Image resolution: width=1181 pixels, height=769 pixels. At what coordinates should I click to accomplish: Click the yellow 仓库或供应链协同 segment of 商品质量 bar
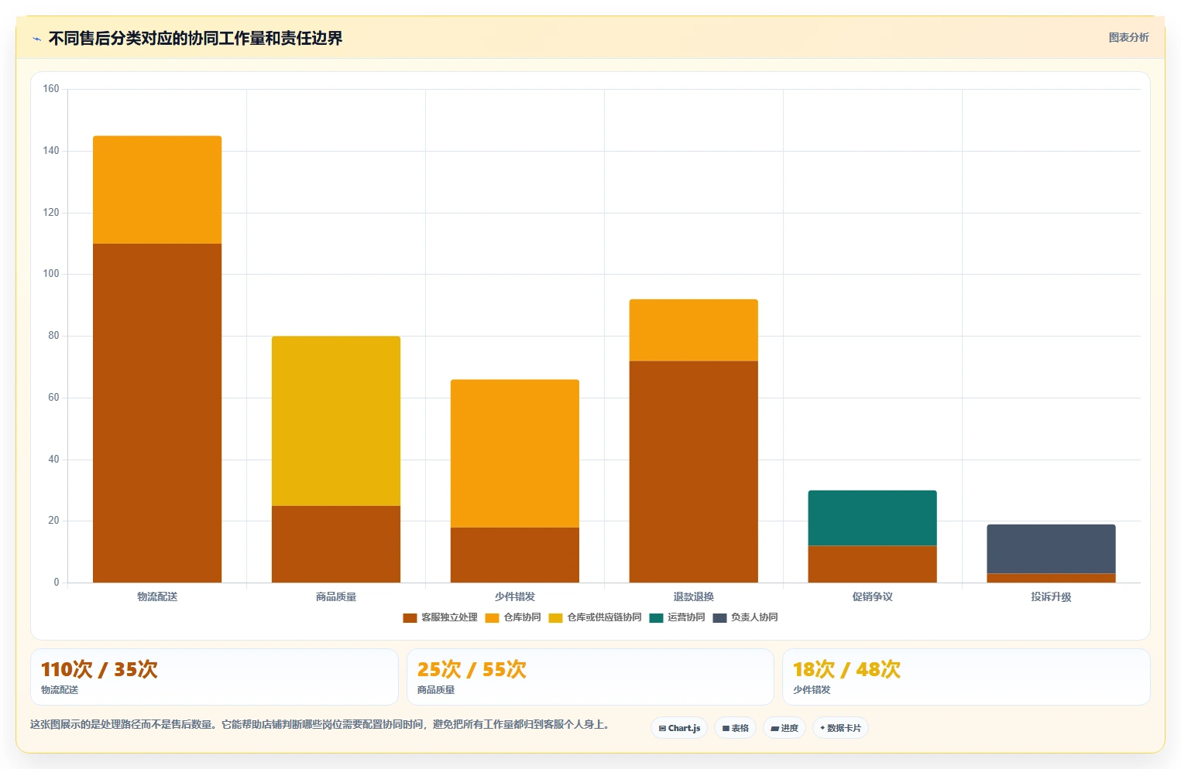click(336, 421)
